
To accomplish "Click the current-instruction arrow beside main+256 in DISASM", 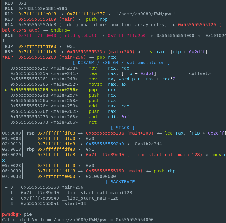I will [x=7, y=90].
